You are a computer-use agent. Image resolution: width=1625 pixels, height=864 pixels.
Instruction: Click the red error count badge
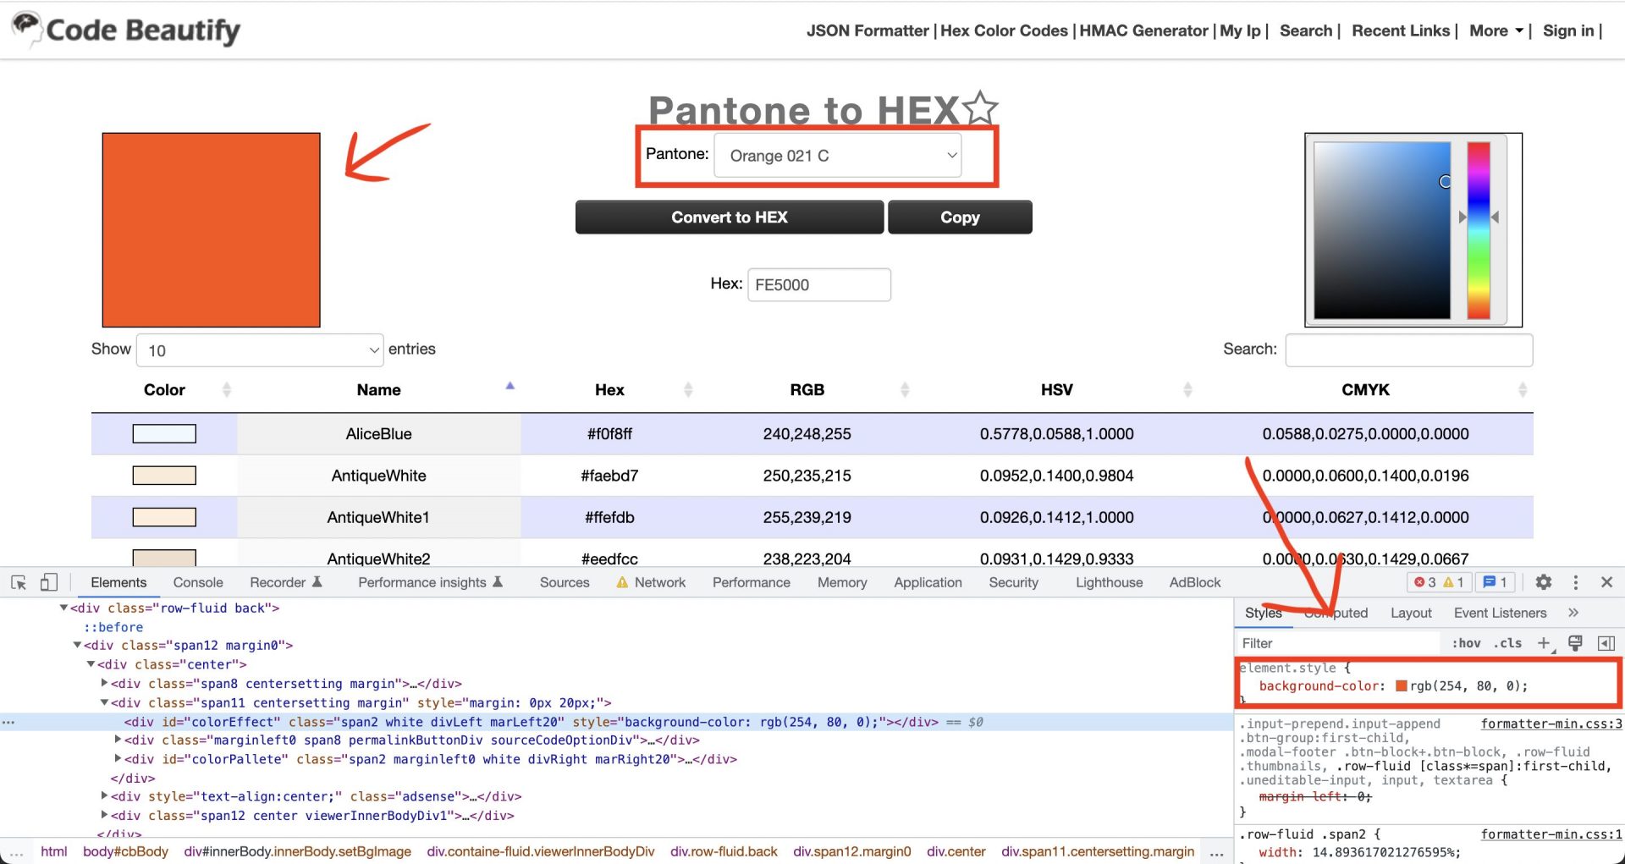(x=1425, y=582)
